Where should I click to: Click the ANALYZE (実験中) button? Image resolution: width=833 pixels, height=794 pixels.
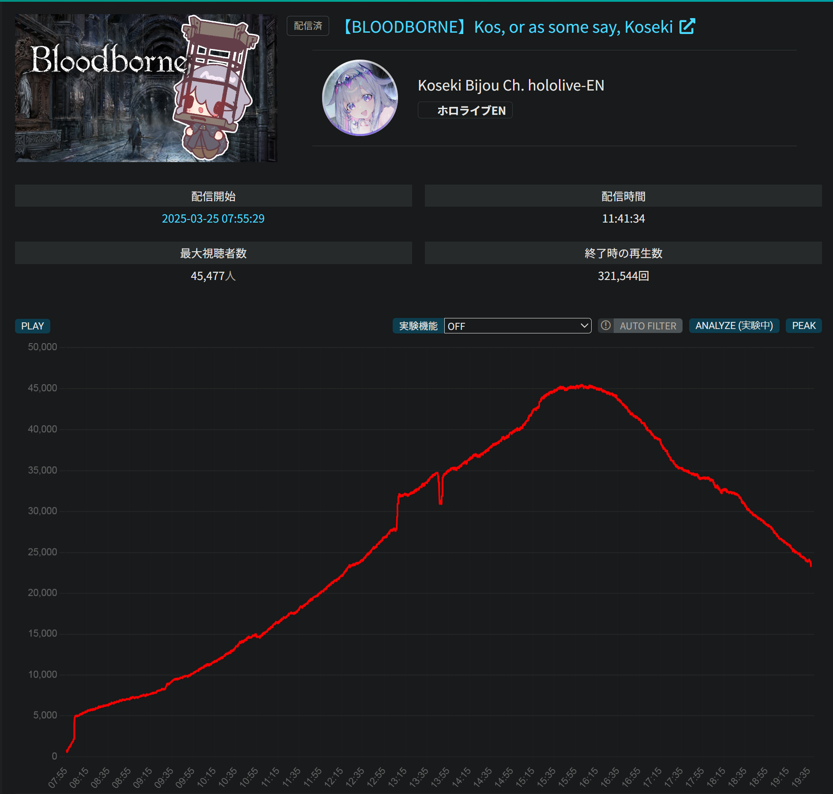734,326
